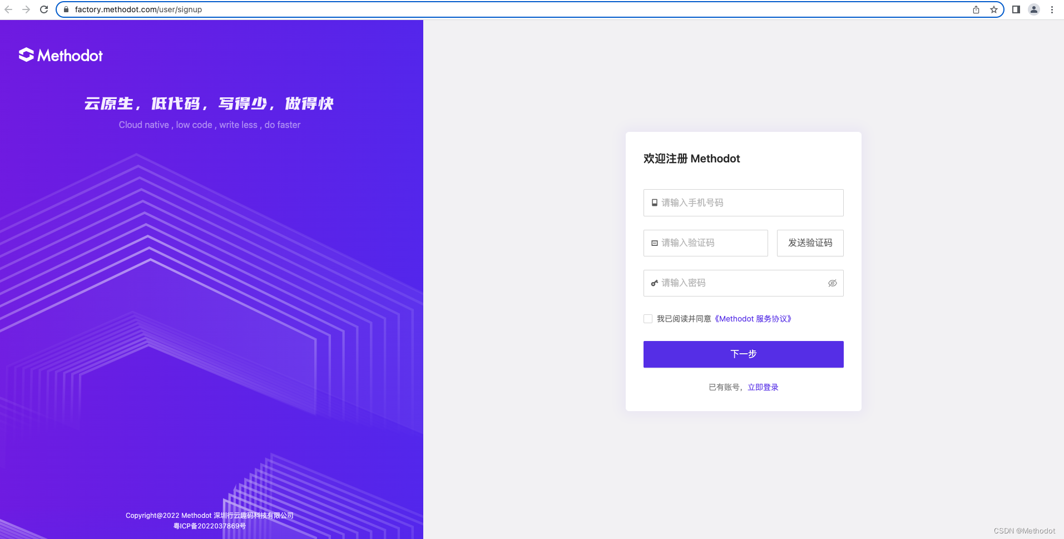The width and height of the screenshot is (1064, 539).
Task: Click the address bar URL
Action: point(138,9)
